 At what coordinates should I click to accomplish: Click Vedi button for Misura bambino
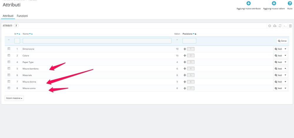(x=278, y=69)
